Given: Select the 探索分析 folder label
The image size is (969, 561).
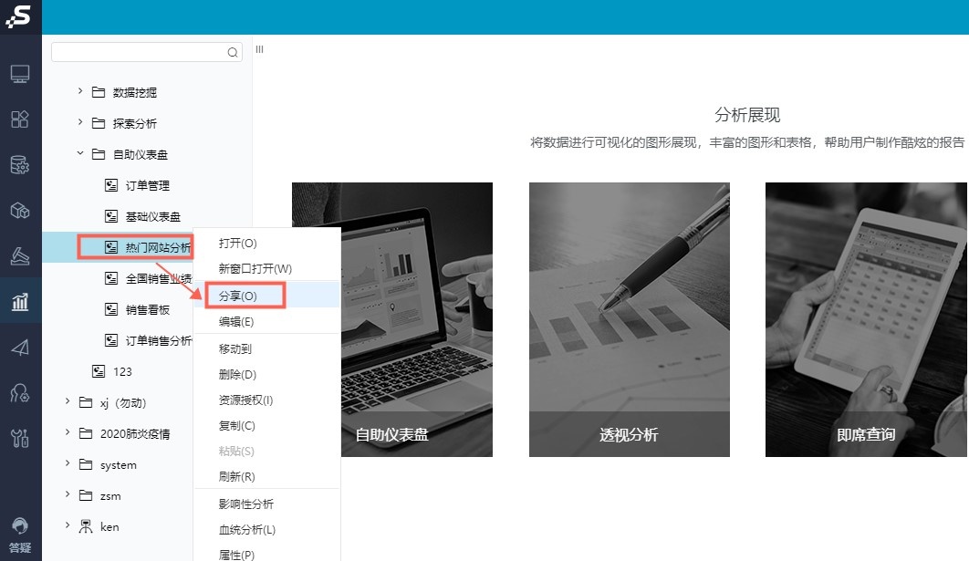Looking at the screenshot, I should click(x=135, y=123).
